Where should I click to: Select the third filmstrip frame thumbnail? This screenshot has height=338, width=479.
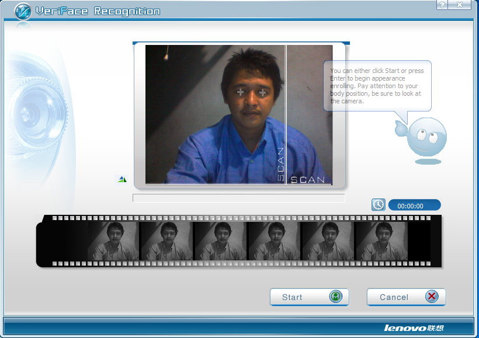click(x=221, y=241)
